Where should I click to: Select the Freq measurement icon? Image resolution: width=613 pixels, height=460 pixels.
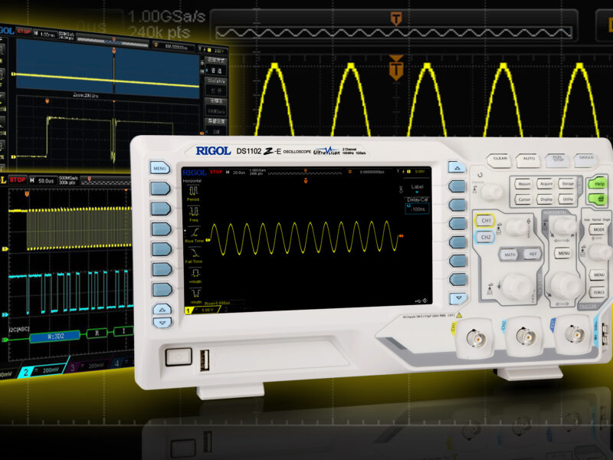[x=192, y=211]
